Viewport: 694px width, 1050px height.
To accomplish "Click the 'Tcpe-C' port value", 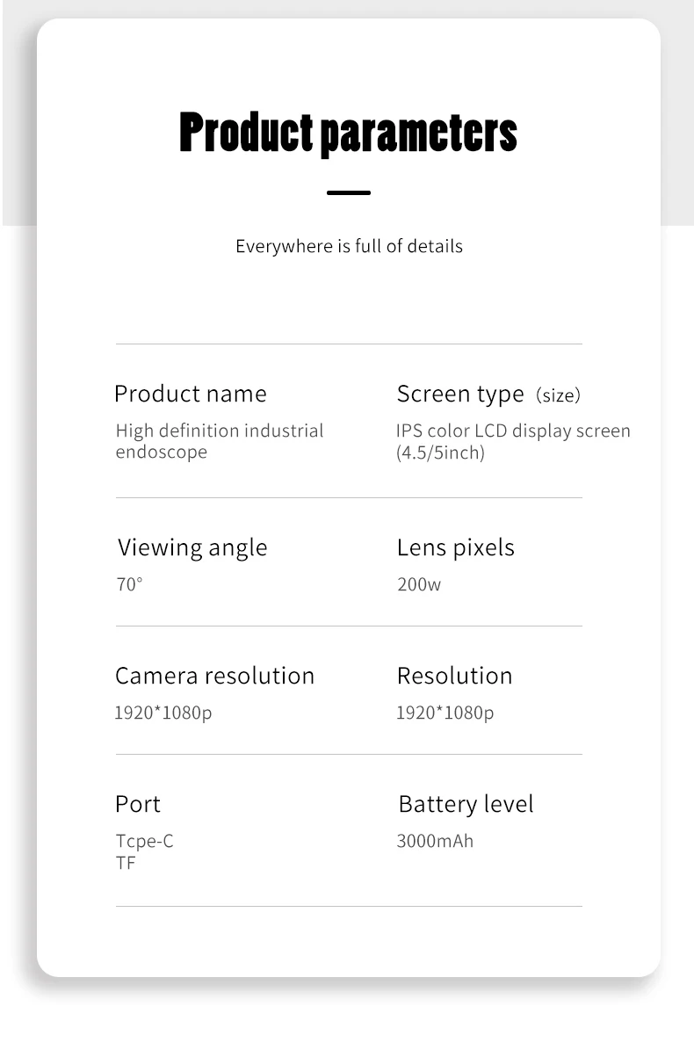I will [145, 842].
